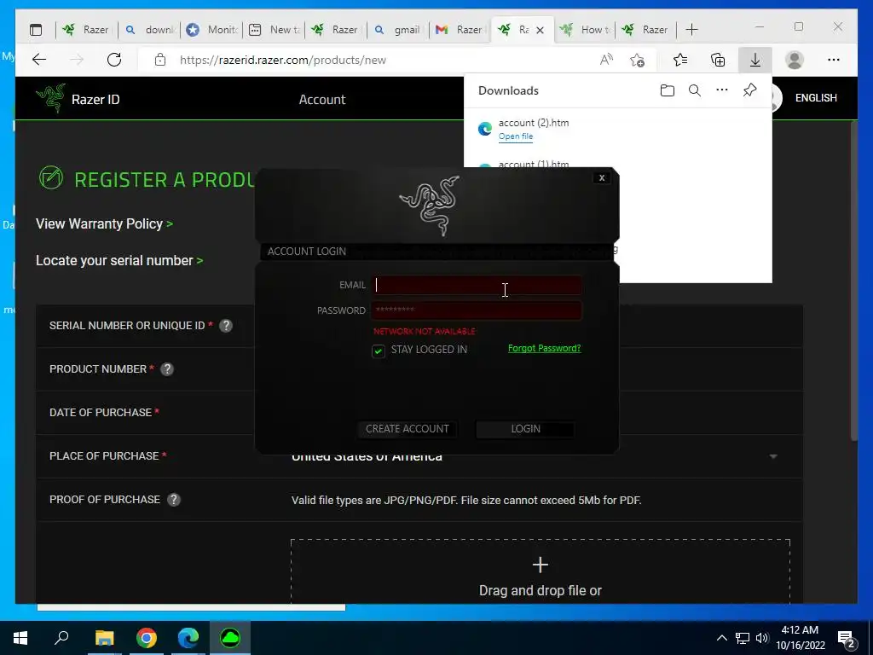873x655 pixels.
Task: Switch to the gmail search tab
Action: pos(397,30)
